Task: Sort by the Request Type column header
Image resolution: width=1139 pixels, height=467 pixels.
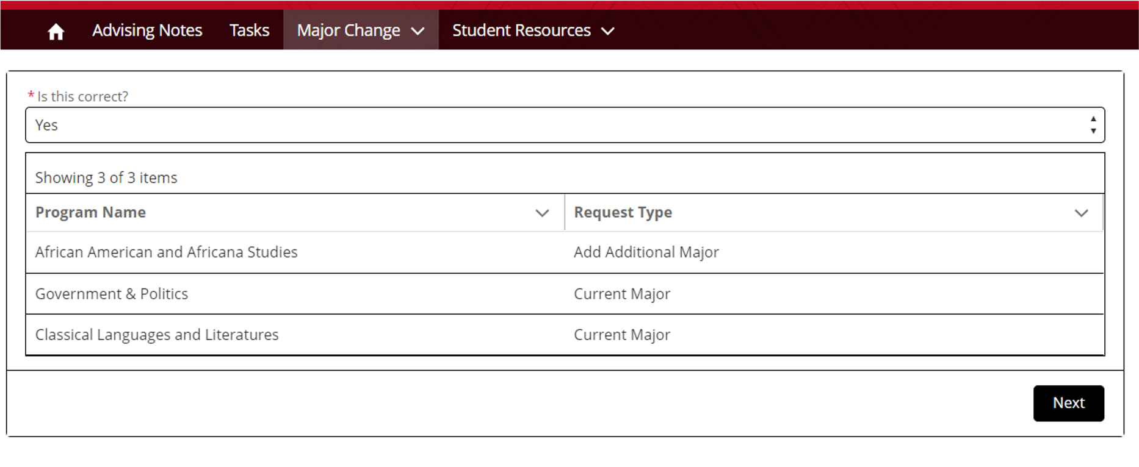Action: pos(623,212)
